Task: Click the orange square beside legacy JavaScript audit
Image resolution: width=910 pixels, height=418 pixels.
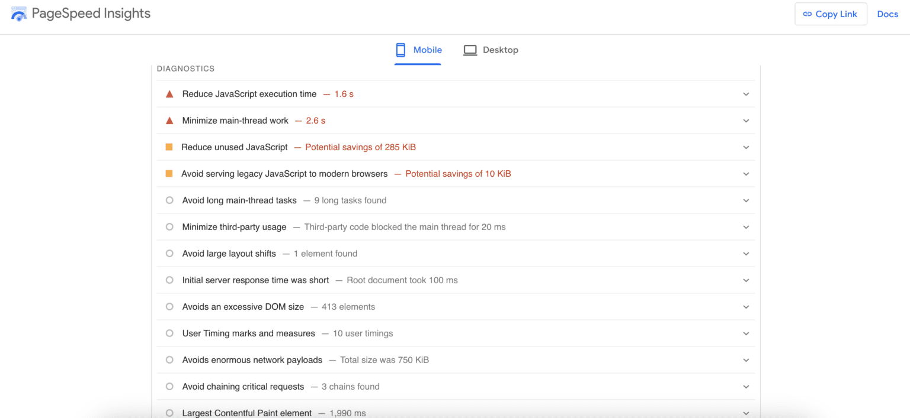Action: pyautogui.click(x=169, y=173)
